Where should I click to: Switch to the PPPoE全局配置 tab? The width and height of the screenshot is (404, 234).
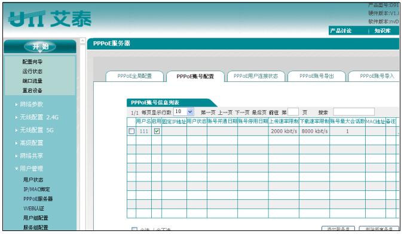point(134,76)
